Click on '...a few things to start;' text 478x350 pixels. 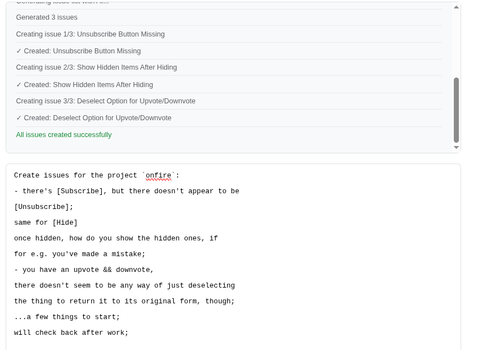point(67,317)
